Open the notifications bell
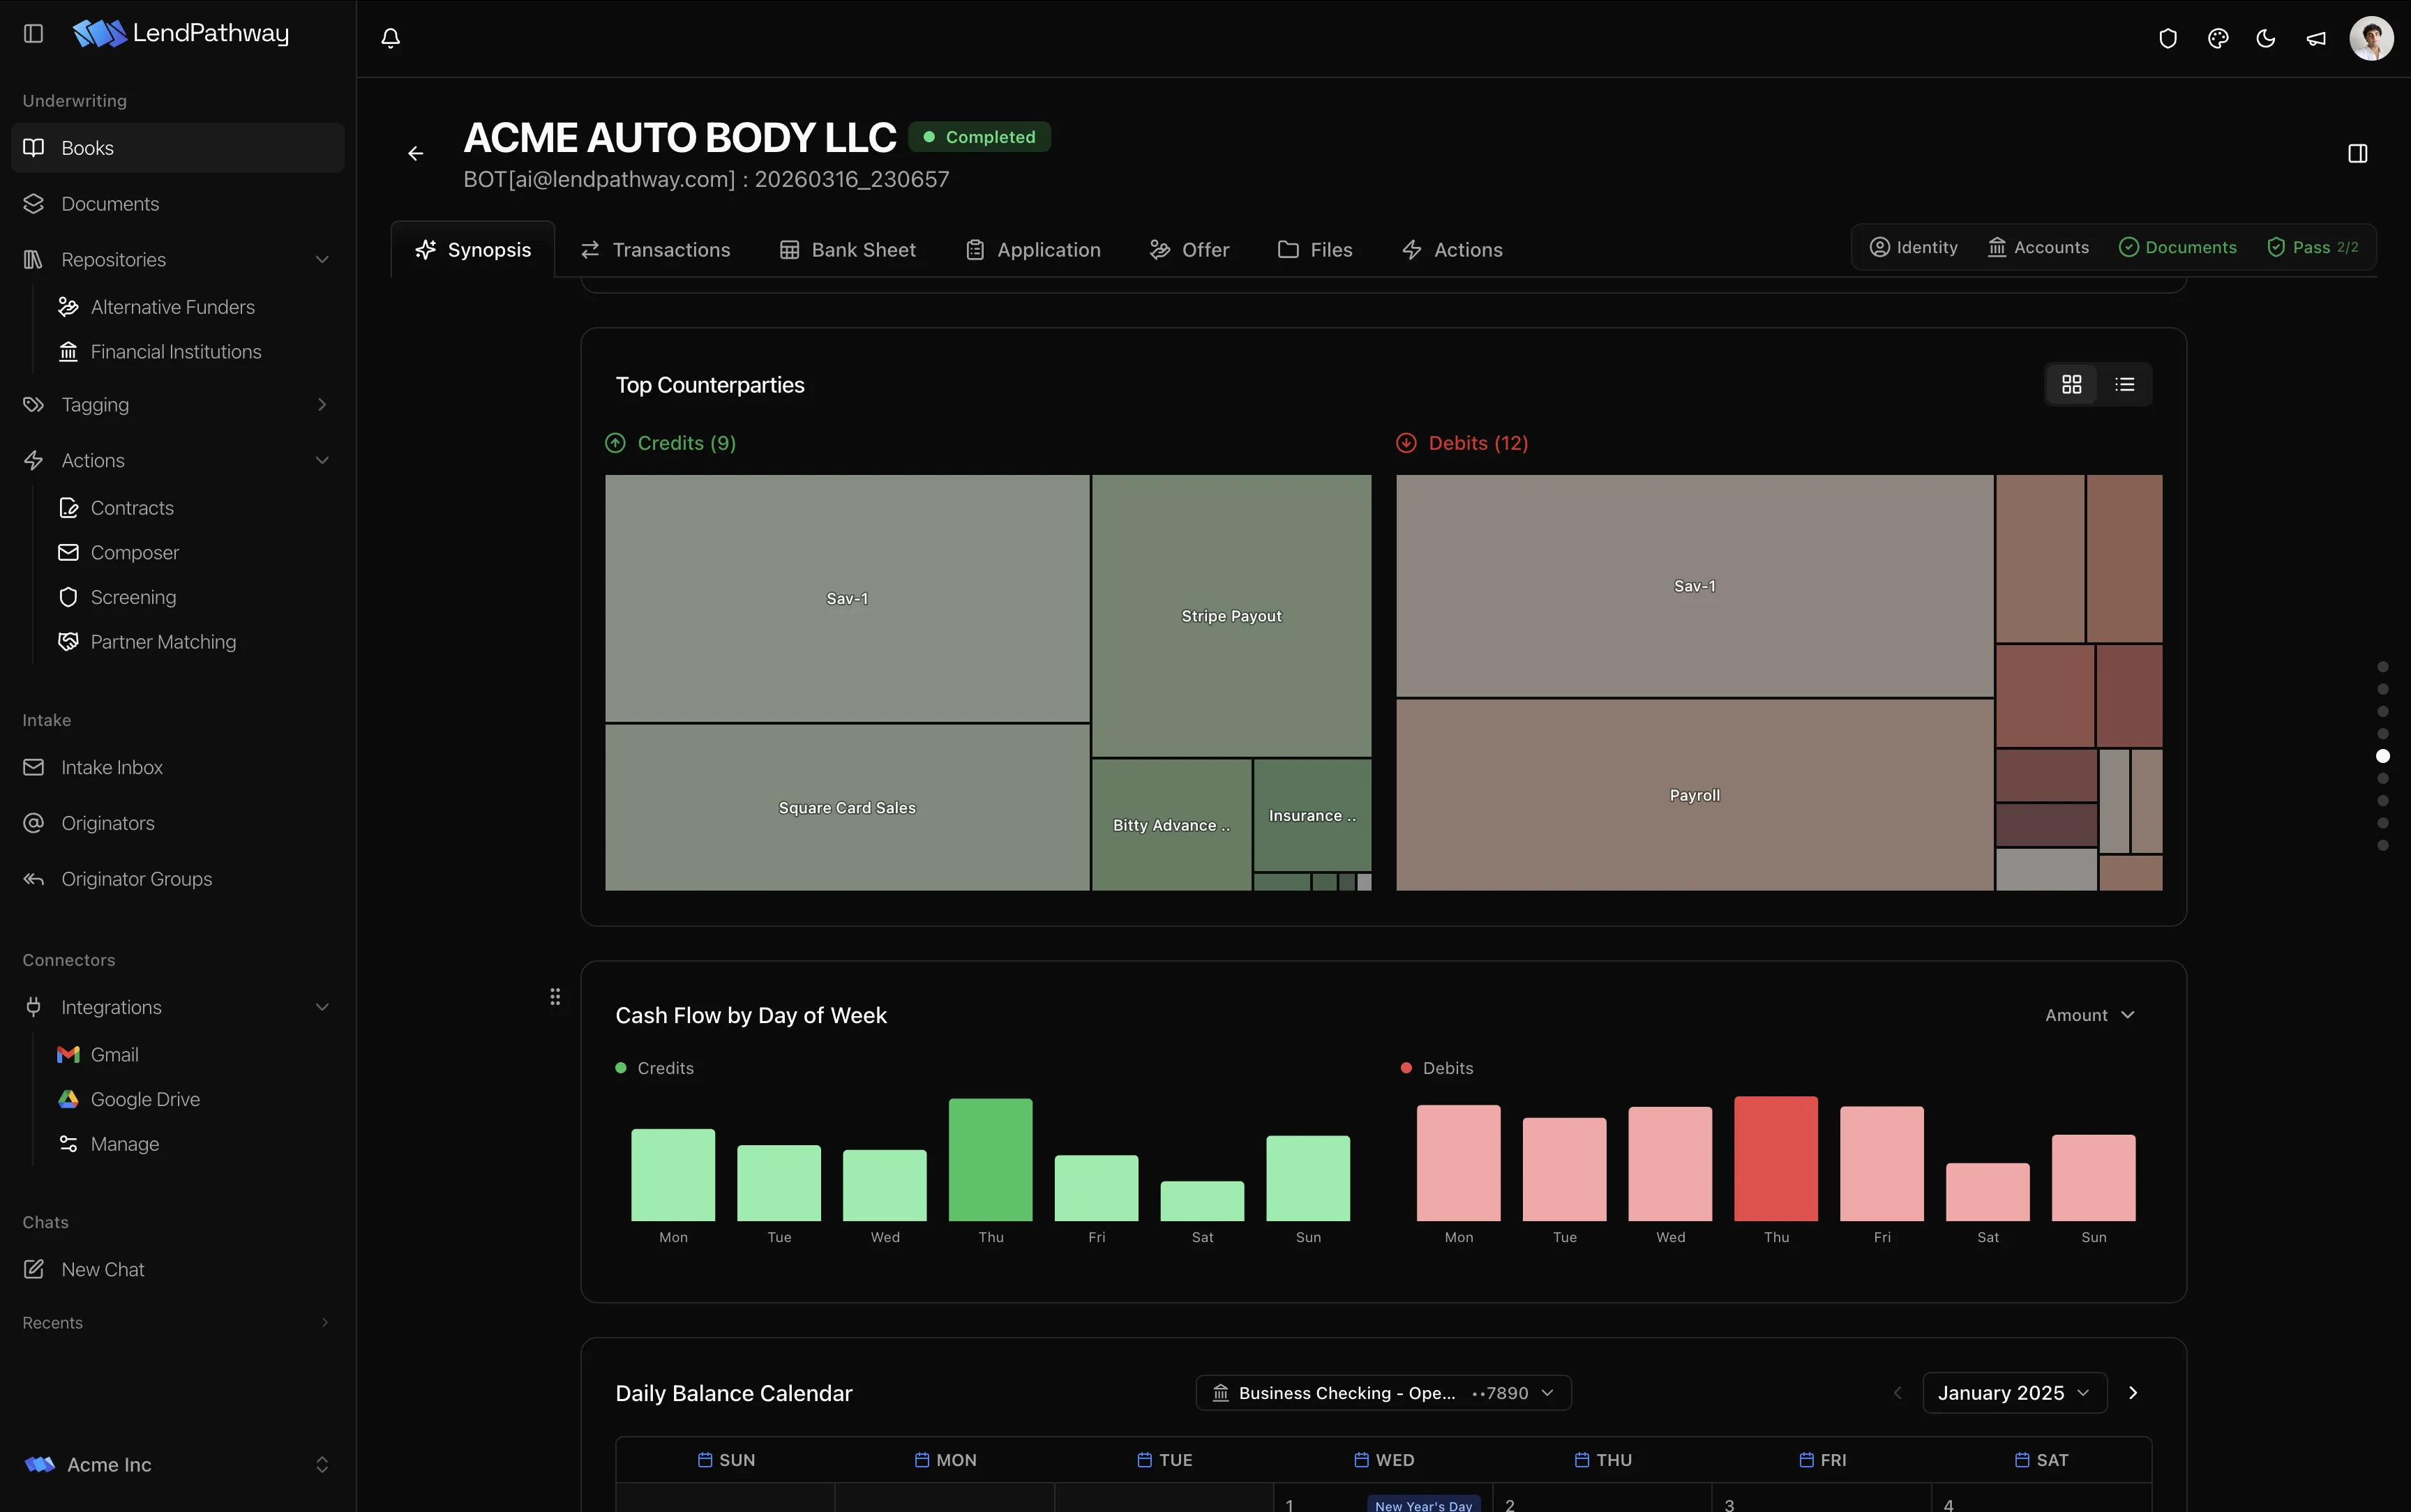This screenshot has height=1512, width=2411. click(x=391, y=38)
